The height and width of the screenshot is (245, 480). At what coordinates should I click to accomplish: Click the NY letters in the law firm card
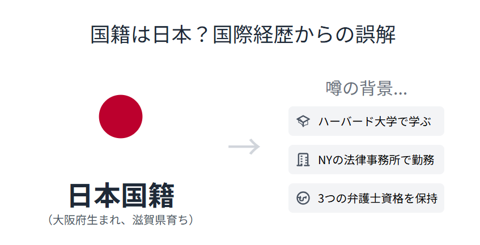325,160
